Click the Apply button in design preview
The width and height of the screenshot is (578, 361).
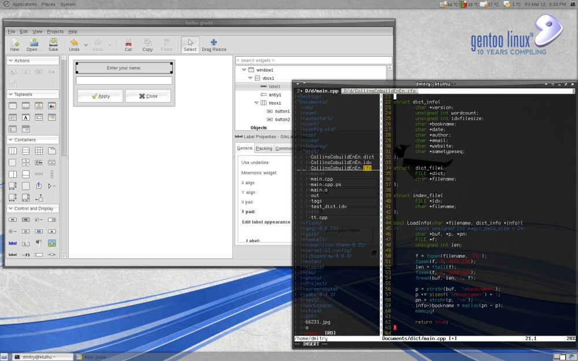[x=100, y=96]
